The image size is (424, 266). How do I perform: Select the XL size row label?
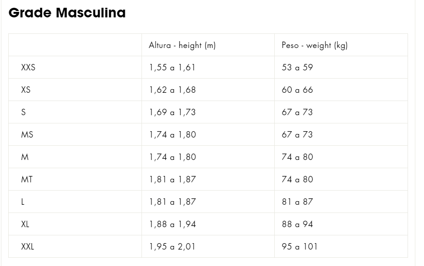tap(26, 224)
